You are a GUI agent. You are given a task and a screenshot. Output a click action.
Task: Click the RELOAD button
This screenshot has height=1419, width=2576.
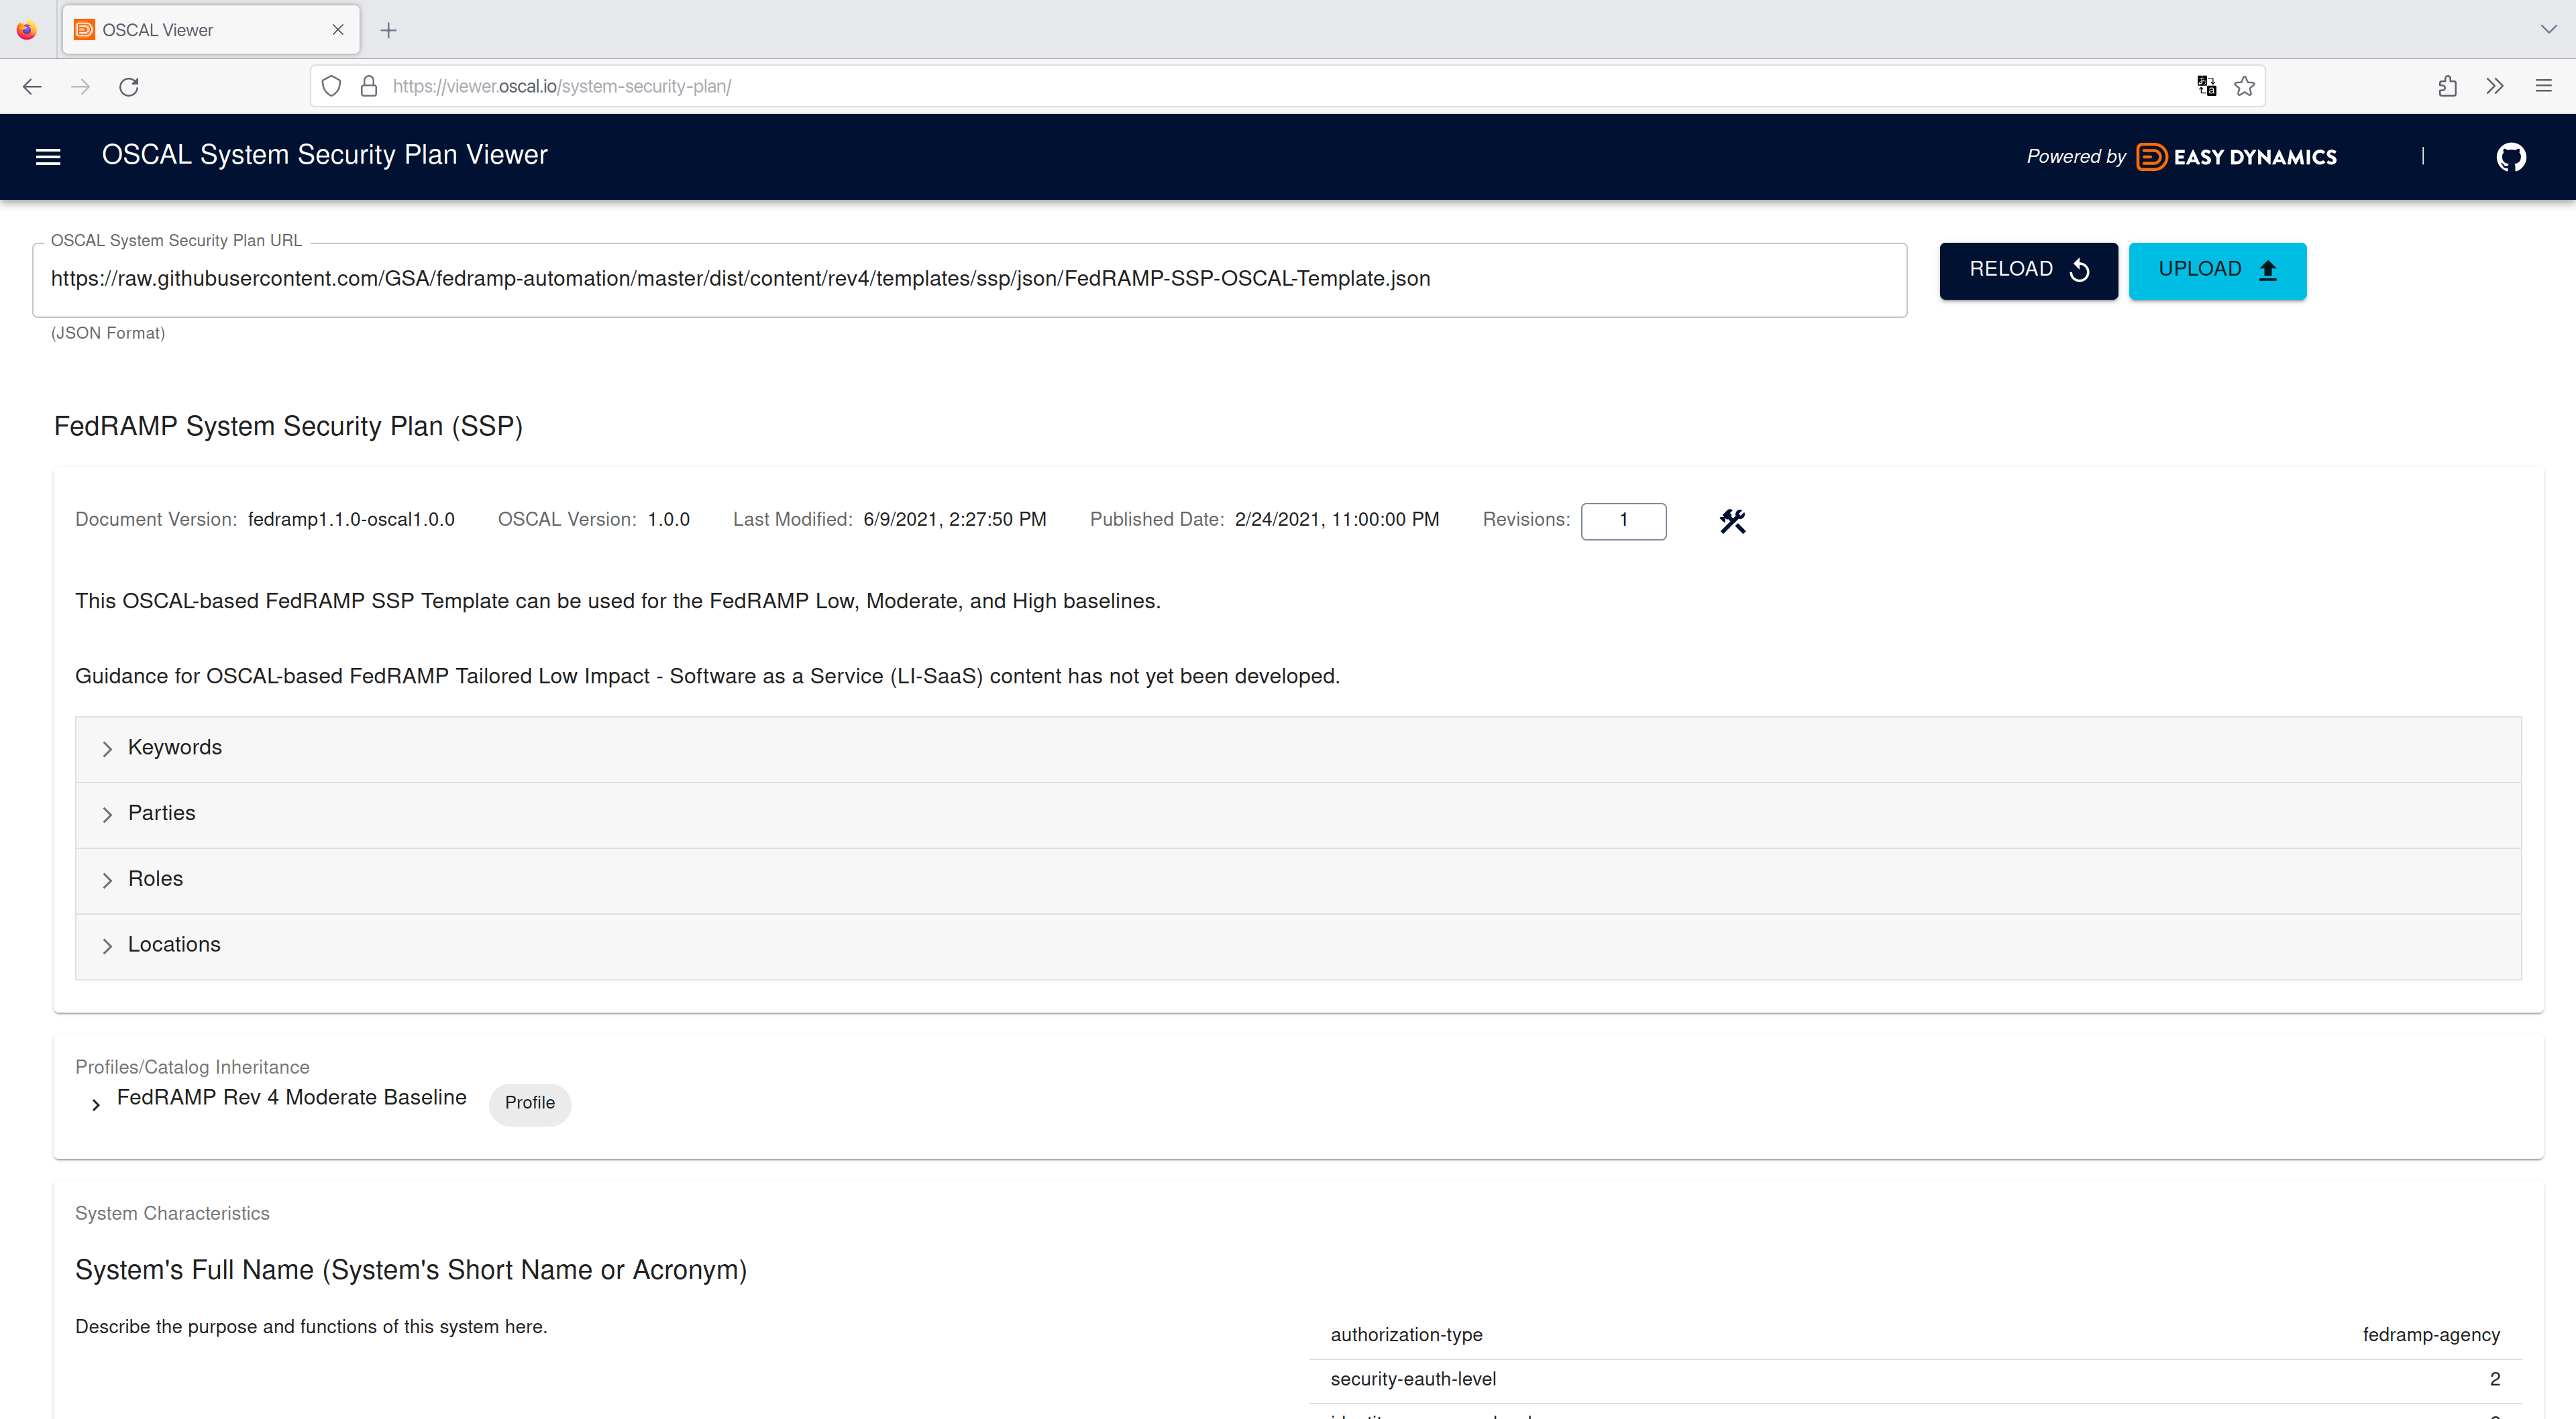click(x=2028, y=270)
